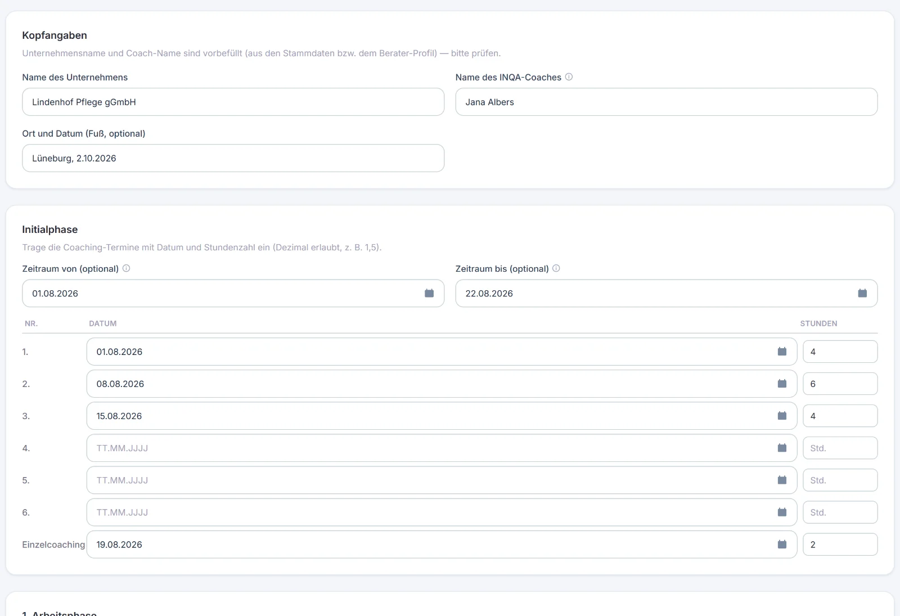Focus the Zeitraum bis date field

coord(667,293)
